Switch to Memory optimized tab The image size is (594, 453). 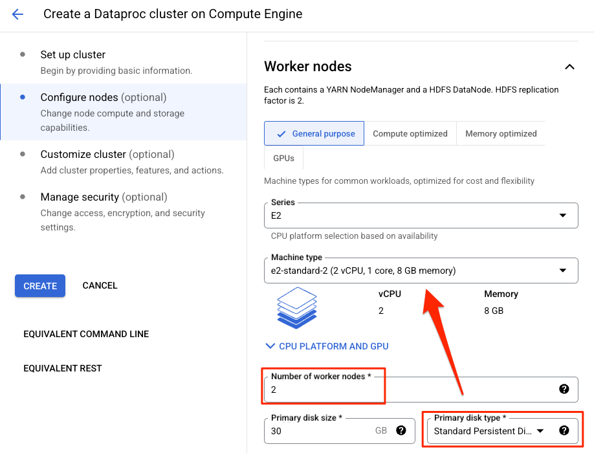pyautogui.click(x=501, y=134)
